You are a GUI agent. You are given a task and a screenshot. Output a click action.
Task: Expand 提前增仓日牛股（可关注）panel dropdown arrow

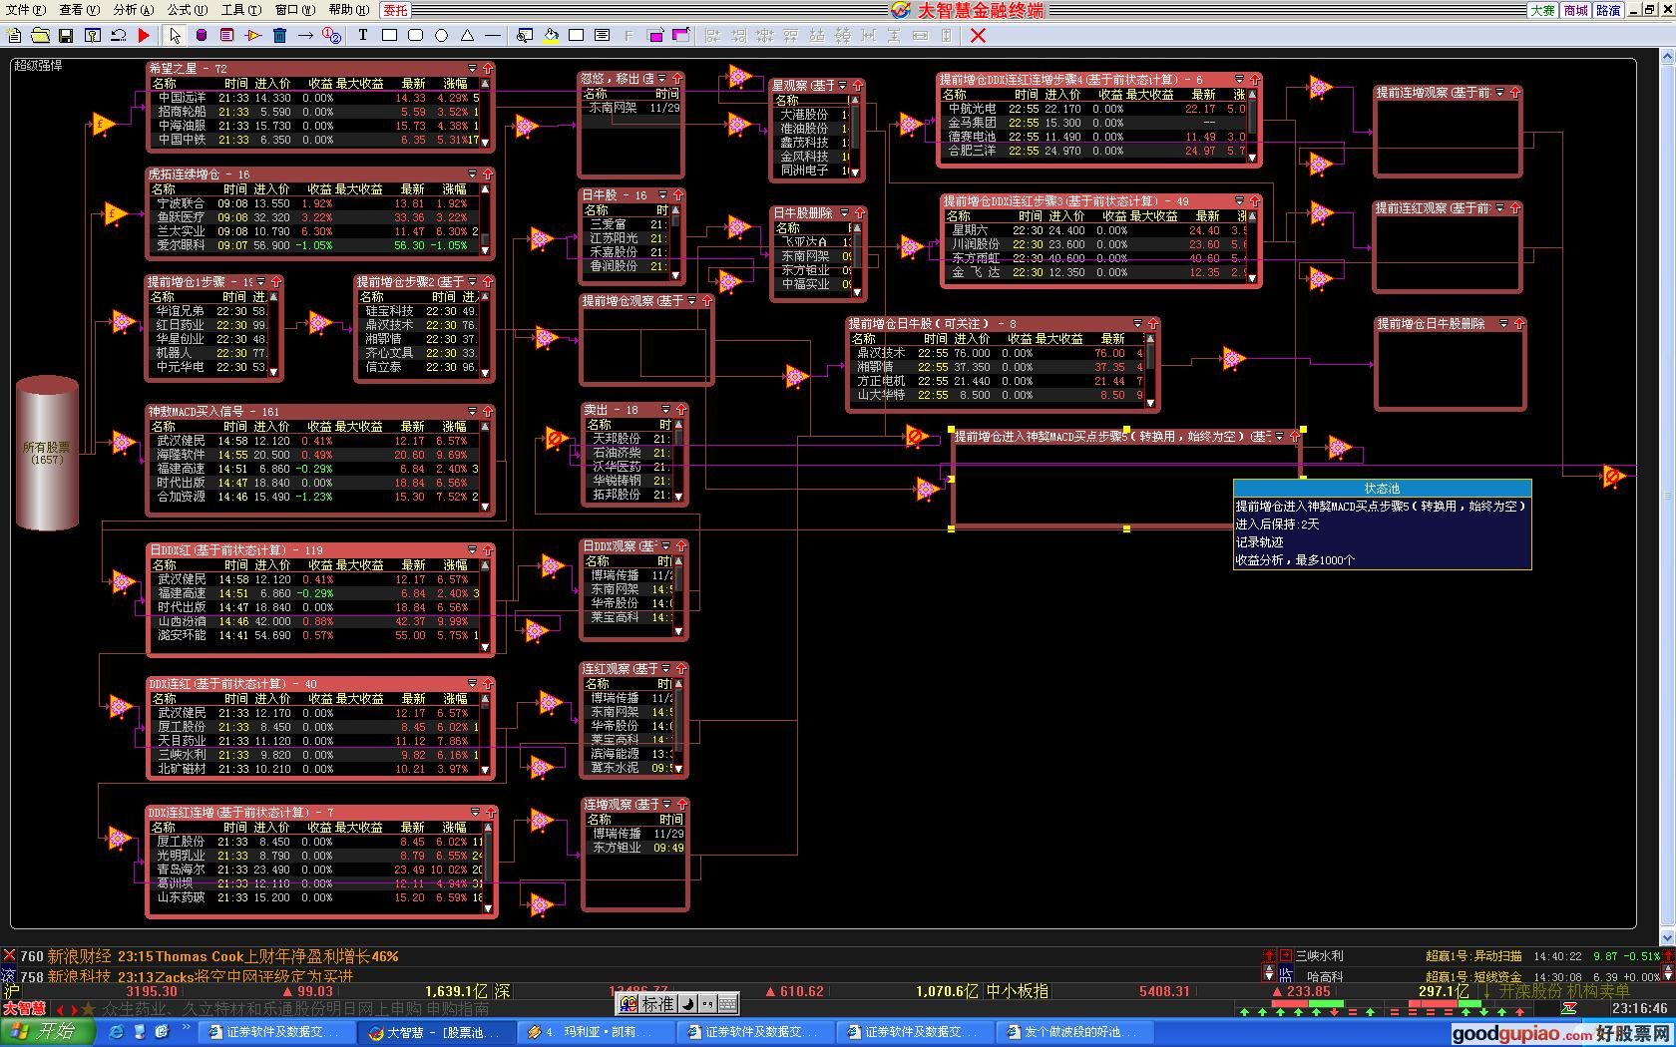tap(1138, 324)
